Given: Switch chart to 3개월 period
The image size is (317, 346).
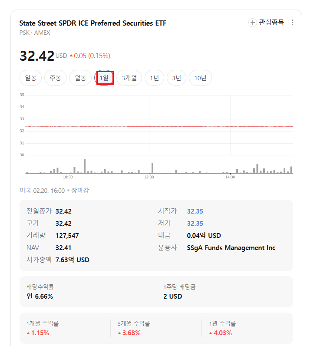Looking at the screenshot, I should [129, 78].
